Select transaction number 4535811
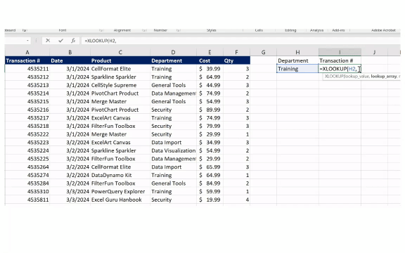This screenshot has height=253, width=405. (x=27, y=200)
